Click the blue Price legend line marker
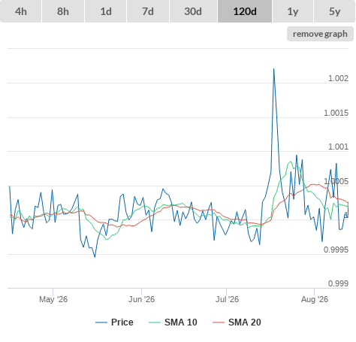 (101, 322)
